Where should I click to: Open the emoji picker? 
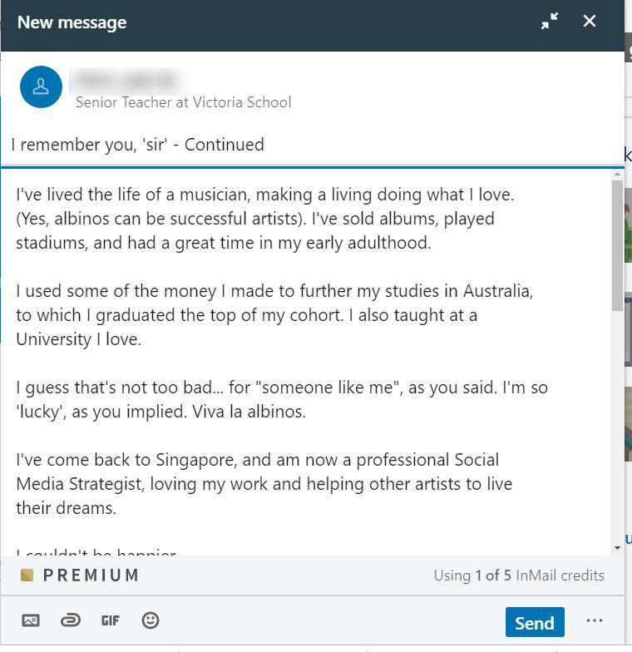click(150, 620)
